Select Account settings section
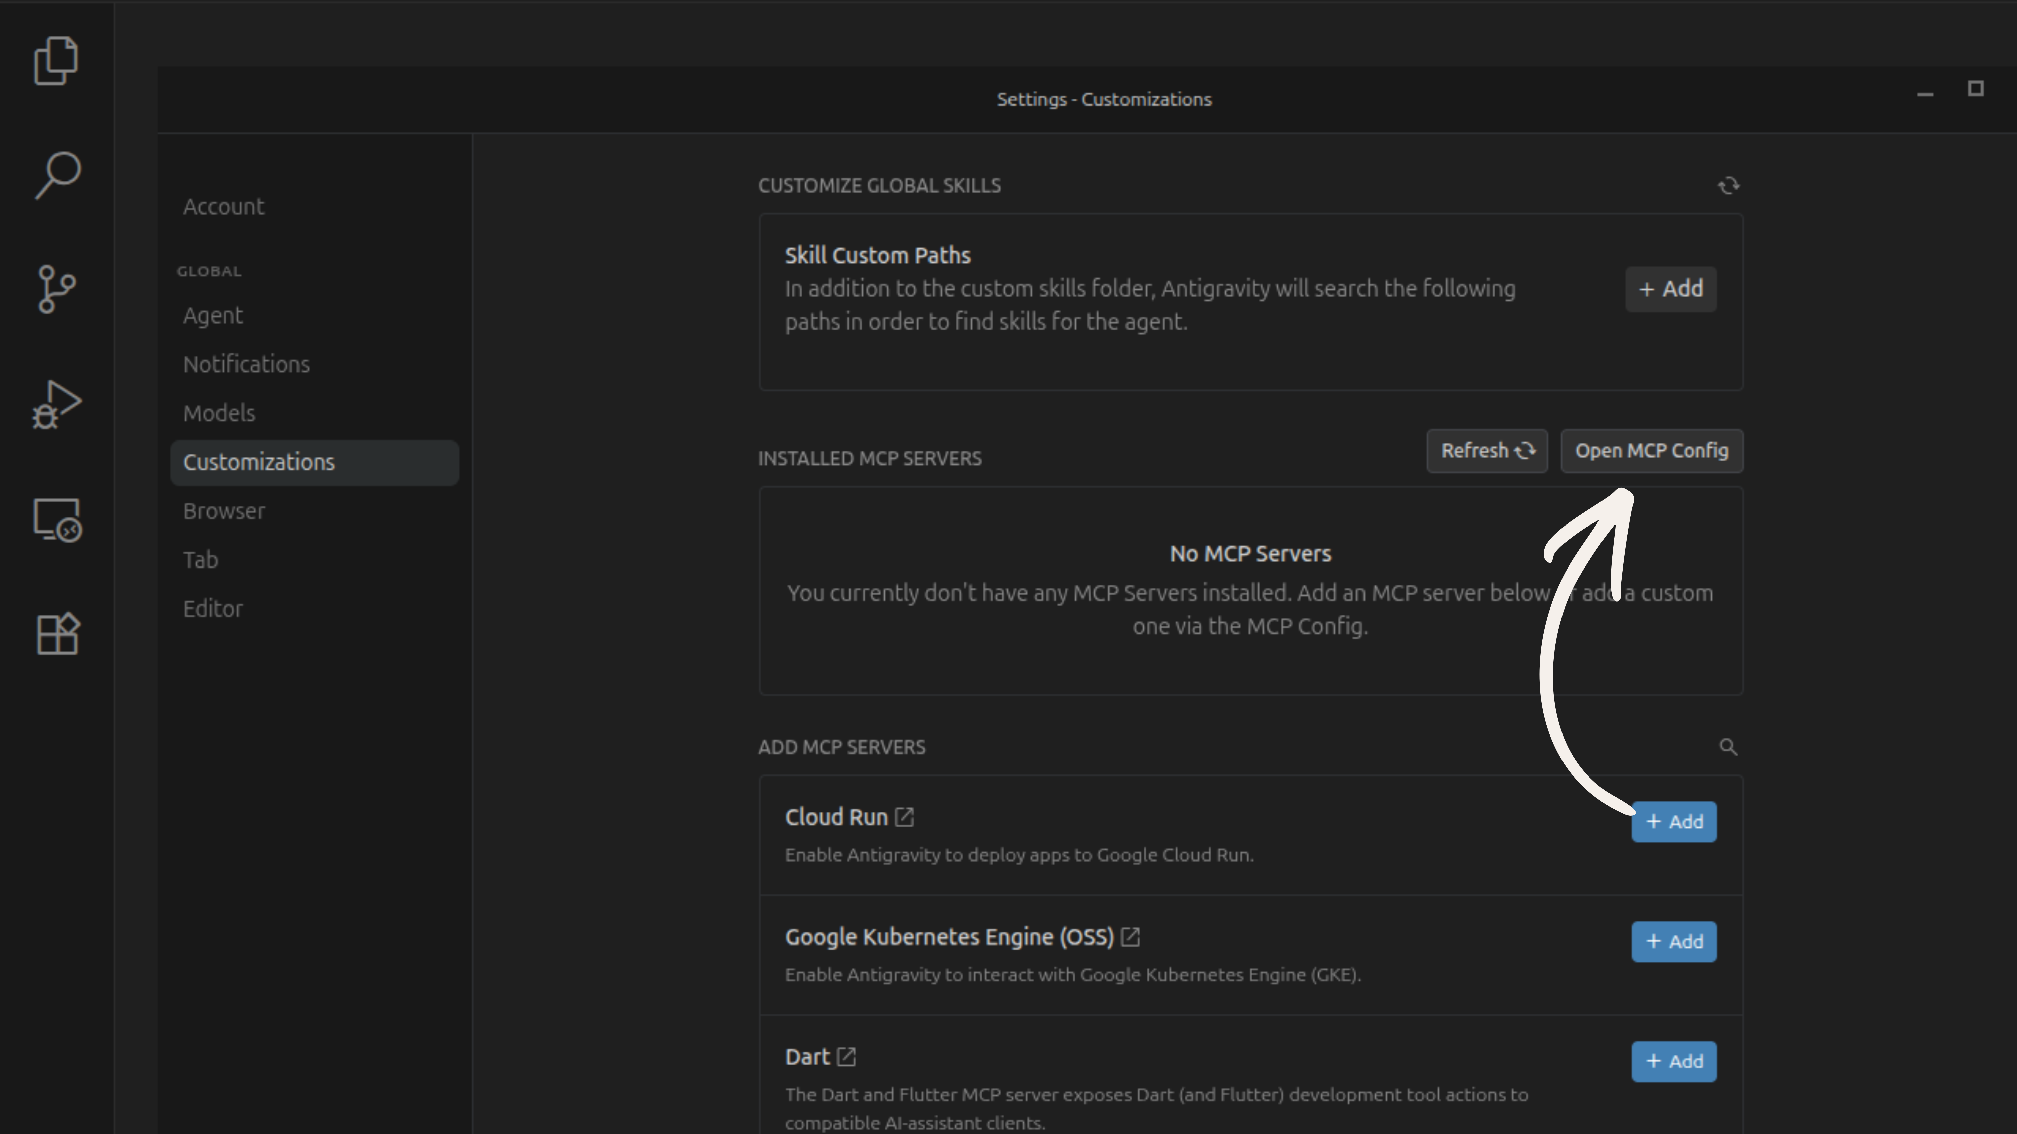The height and width of the screenshot is (1134, 2017). (x=223, y=207)
